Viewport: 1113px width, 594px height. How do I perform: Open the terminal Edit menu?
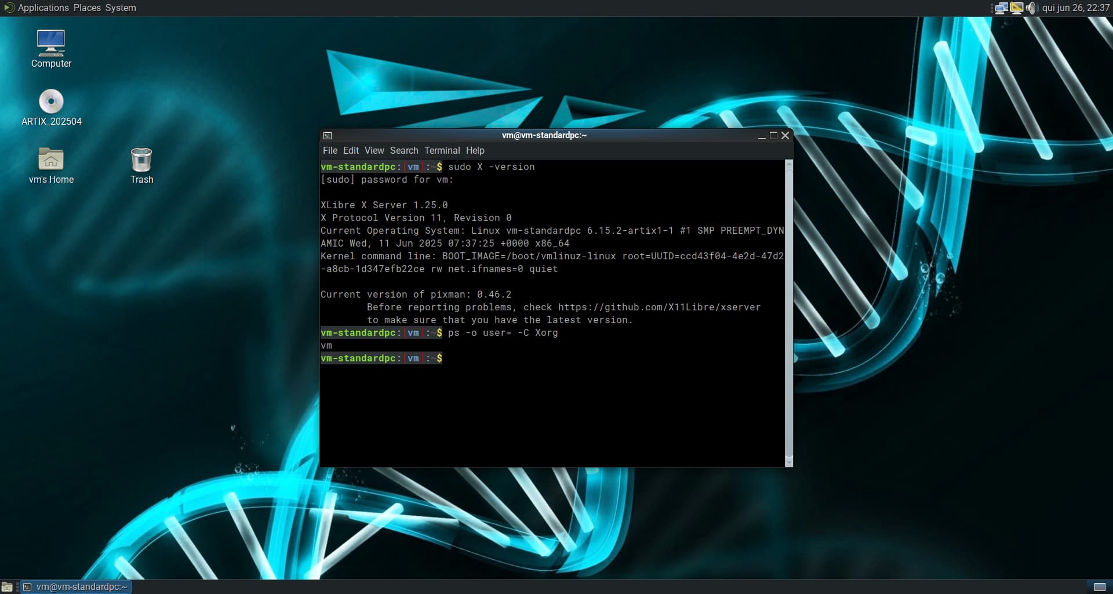pyautogui.click(x=351, y=150)
